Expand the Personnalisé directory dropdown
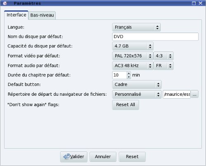The width and height of the screenshot is (206, 166). pos(137,94)
